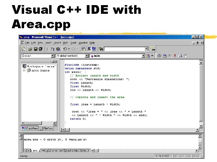Open the Project menu
The width and height of the screenshot is (217, 162).
coord(57,43)
